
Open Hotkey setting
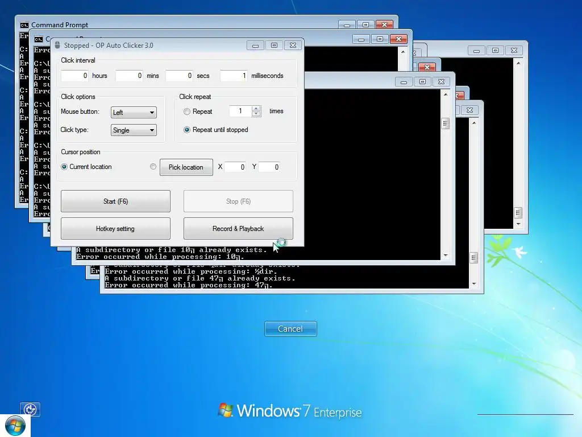(115, 229)
